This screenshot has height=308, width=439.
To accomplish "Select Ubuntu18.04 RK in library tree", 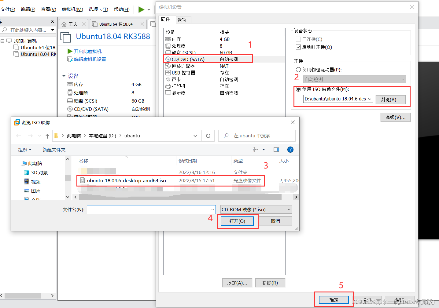I will click(38, 54).
